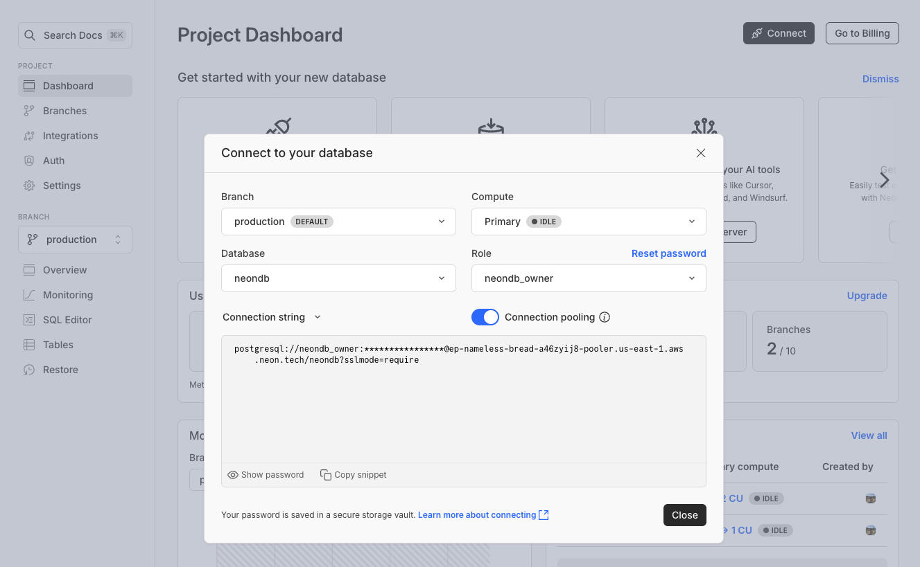This screenshot has height=567, width=920.
Task: Click the external link icon after Learn more
Action: (x=544, y=515)
